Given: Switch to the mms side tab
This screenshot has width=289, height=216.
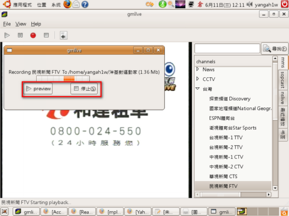Looking at the screenshot, I should [x=283, y=62].
